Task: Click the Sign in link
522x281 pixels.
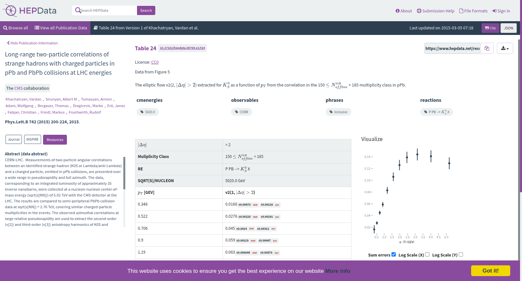Action: click(501, 11)
